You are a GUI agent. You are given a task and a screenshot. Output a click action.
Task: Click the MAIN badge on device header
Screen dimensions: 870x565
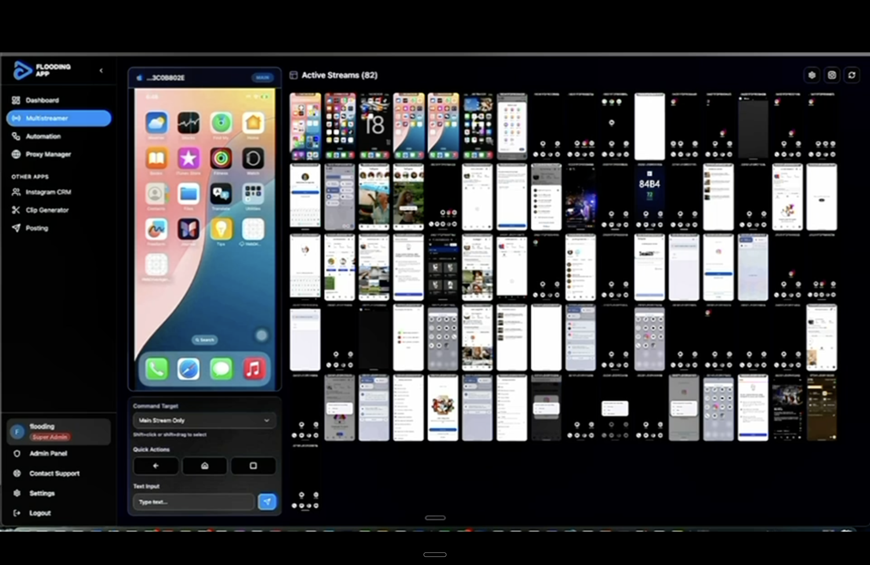[x=262, y=77]
